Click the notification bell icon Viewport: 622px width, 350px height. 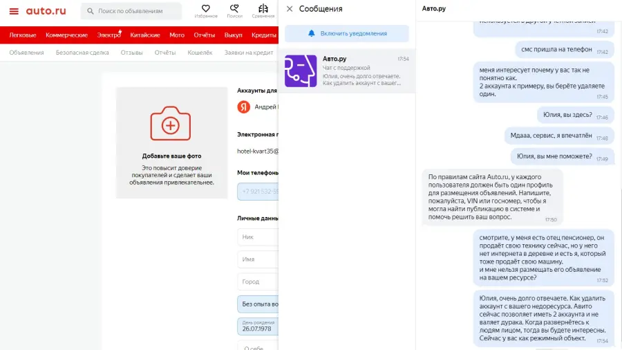tap(312, 33)
